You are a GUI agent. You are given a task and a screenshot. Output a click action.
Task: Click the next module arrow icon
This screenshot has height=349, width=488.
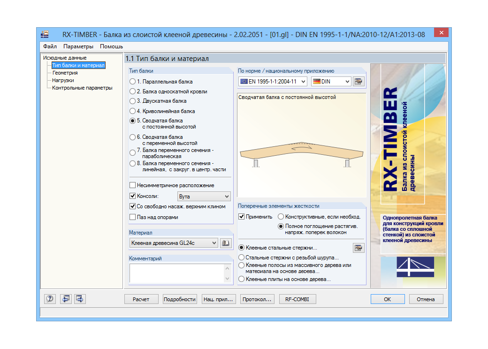point(79,298)
